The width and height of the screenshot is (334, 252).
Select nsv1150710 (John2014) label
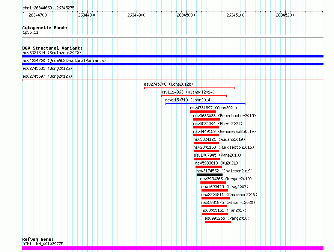189,100
